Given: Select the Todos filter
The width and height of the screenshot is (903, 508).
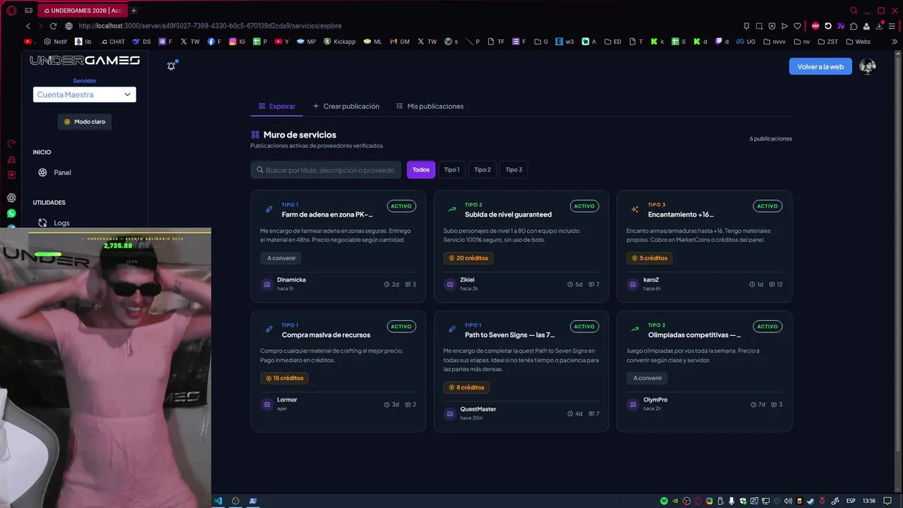Looking at the screenshot, I should (421, 170).
